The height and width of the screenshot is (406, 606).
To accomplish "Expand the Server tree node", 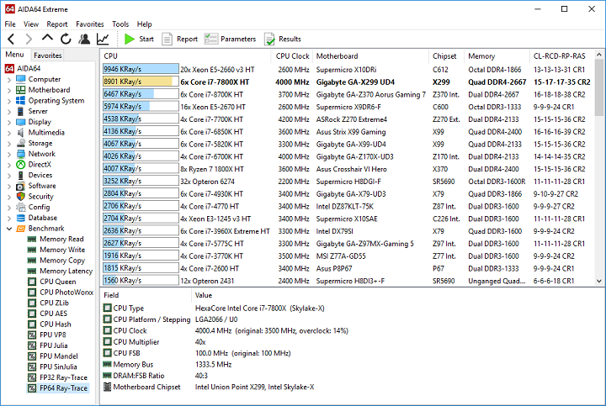I will [9, 112].
